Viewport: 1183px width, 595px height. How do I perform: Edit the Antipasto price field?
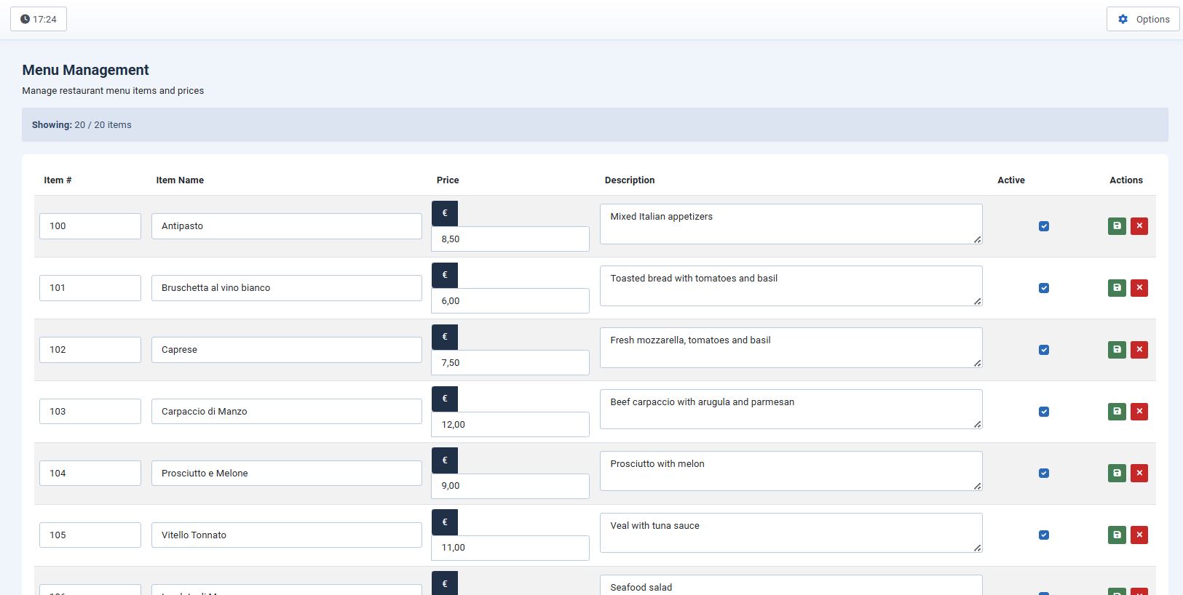click(510, 239)
